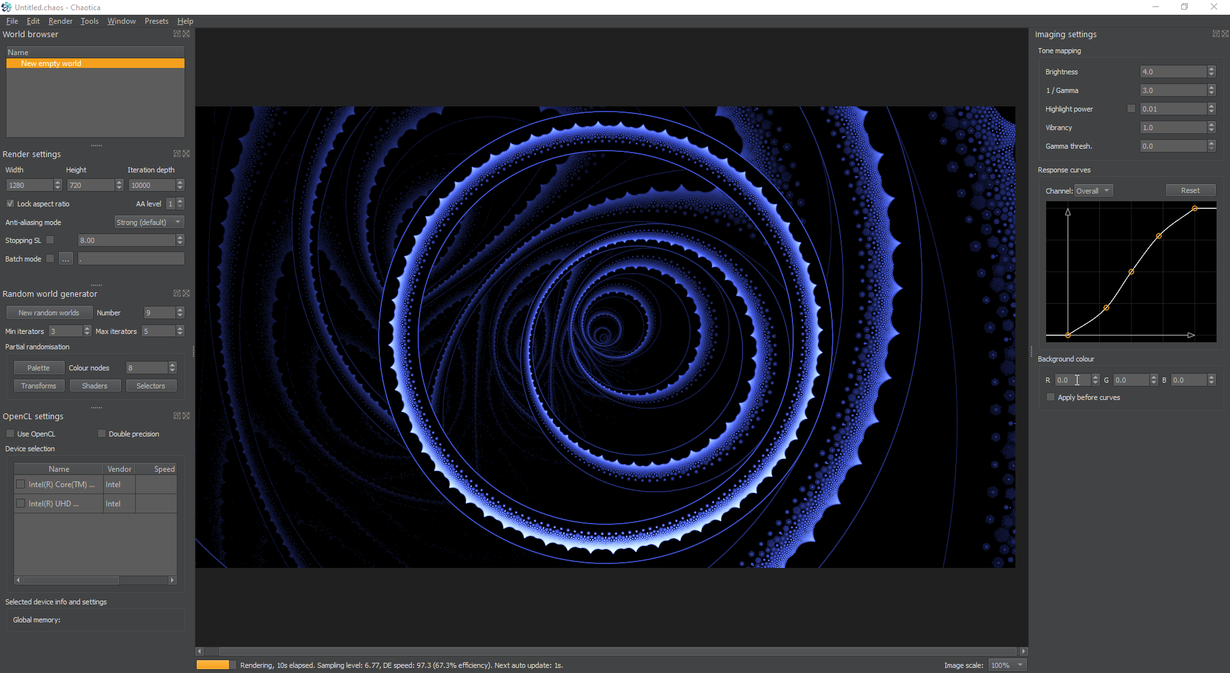Click the Chaotica app icon in title bar
Image resolution: width=1230 pixels, height=673 pixels.
[6, 7]
